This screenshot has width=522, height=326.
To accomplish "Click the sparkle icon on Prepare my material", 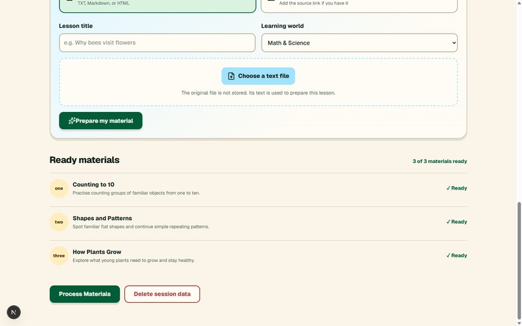I will tap(72, 121).
